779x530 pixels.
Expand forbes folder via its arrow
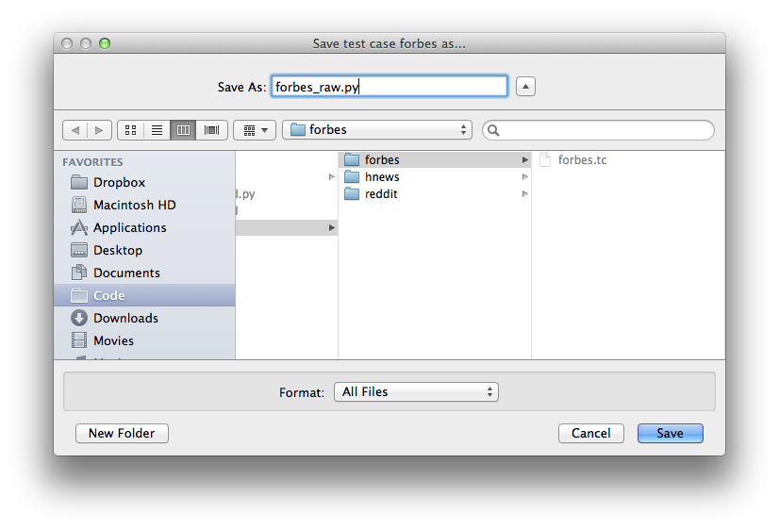coord(524,160)
